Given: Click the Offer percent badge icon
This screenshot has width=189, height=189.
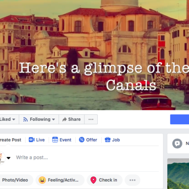Looking at the screenshot, I should [82, 140].
